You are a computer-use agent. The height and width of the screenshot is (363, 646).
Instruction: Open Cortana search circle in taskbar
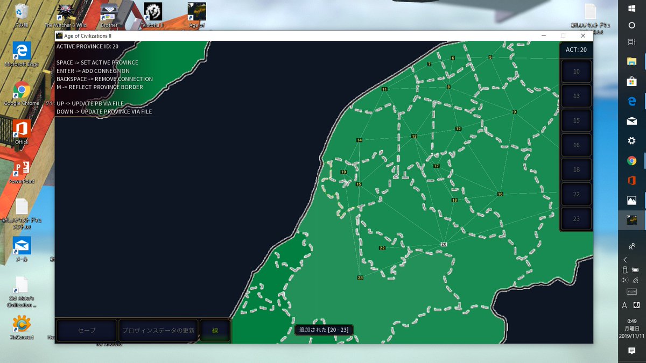tap(632, 25)
